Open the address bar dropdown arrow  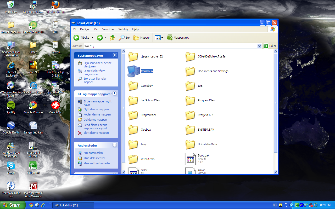click(259, 46)
